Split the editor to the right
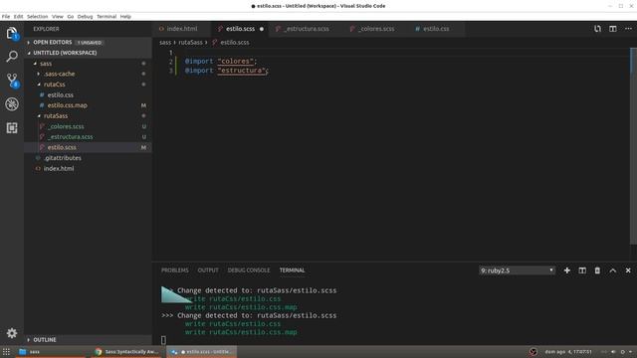 [613, 29]
